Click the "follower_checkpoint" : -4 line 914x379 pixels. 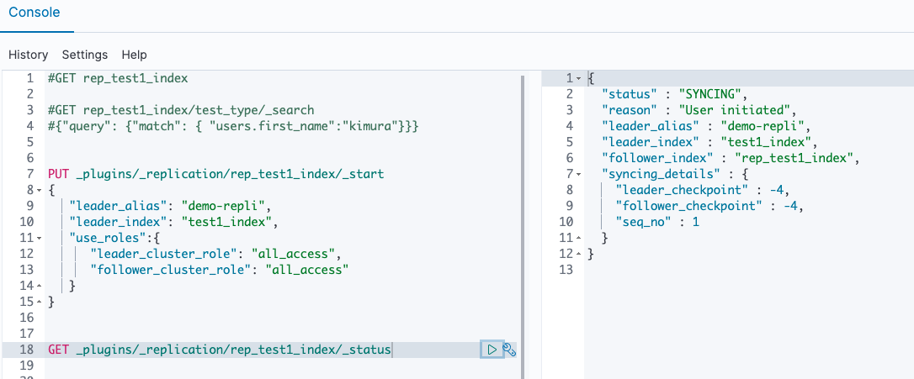tap(710, 206)
